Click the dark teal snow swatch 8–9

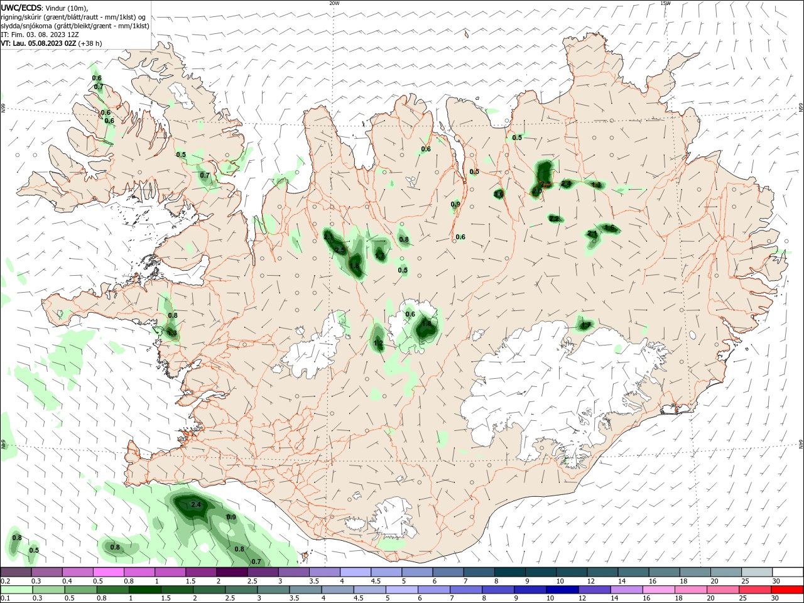(509, 572)
